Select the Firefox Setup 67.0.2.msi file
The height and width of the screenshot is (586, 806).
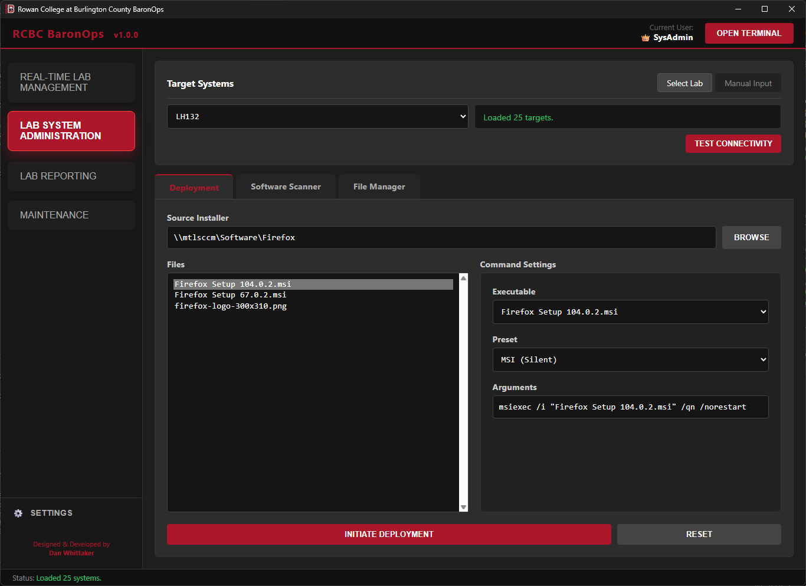(230, 294)
